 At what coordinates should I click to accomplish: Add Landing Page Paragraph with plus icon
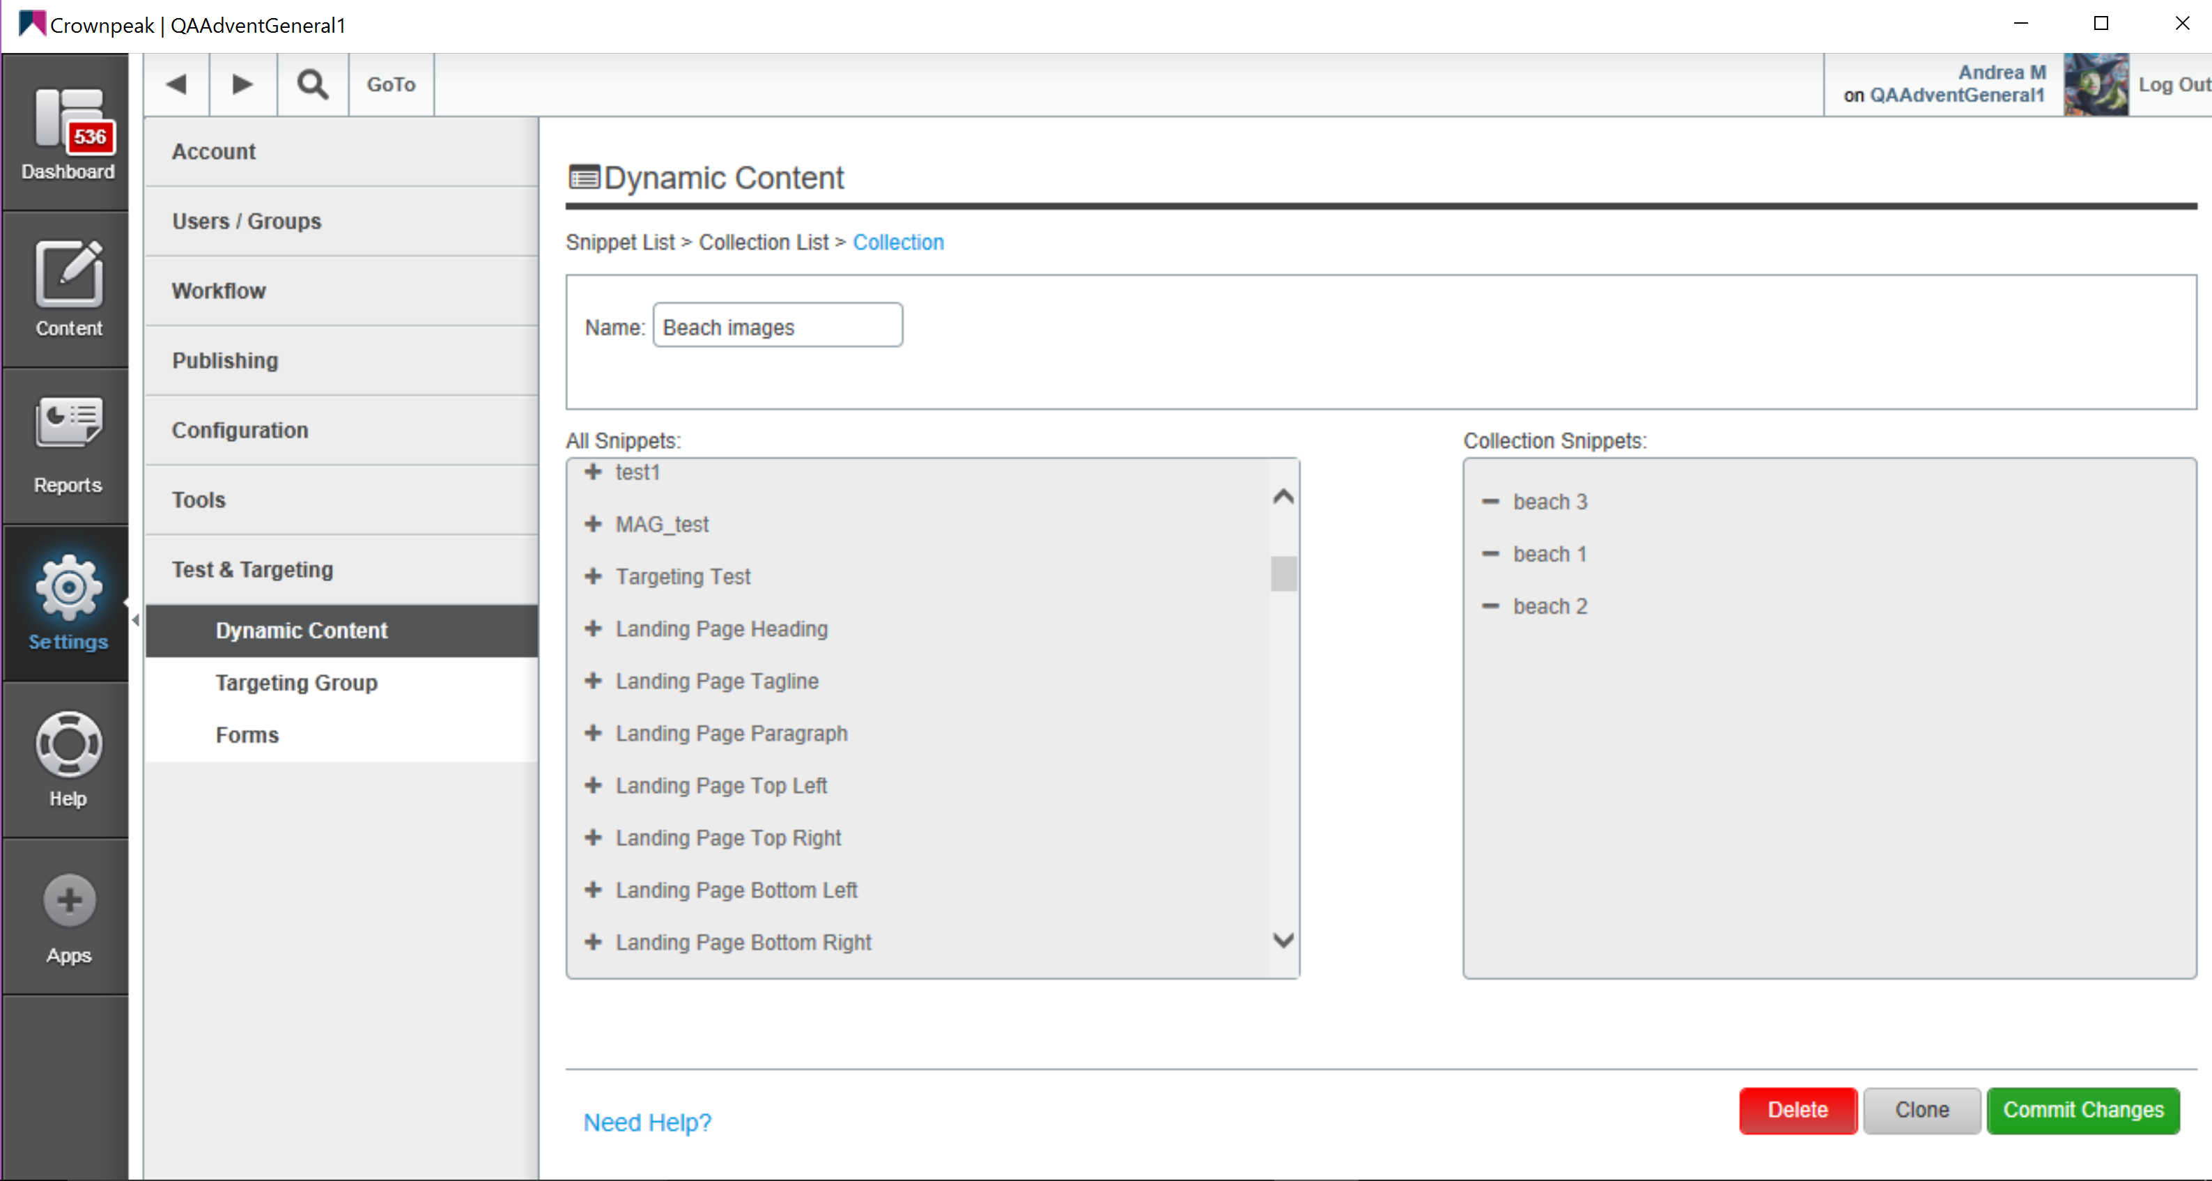pos(592,734)
